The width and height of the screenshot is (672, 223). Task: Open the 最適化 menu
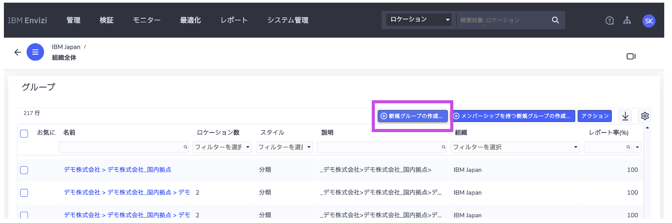(x=190, y=20)
